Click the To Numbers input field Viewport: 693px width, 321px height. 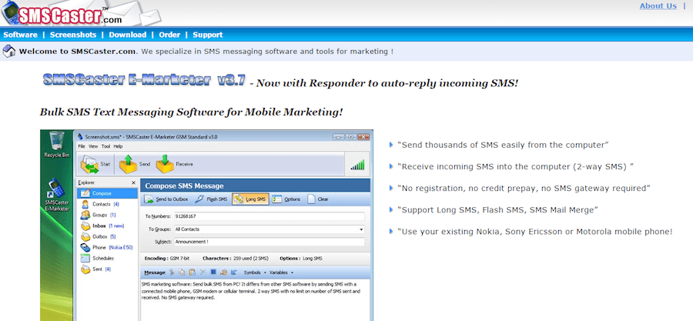(268, 216)
